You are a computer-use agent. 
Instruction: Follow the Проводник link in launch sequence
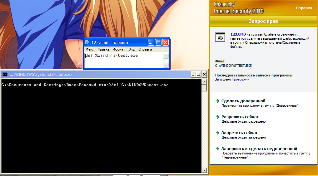pos(241,79)
